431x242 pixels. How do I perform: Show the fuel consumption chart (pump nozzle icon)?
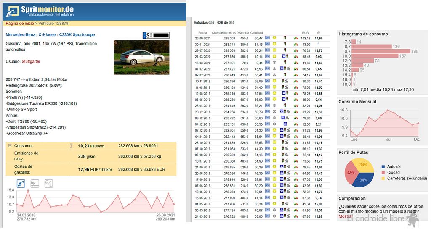pos(21,183)
